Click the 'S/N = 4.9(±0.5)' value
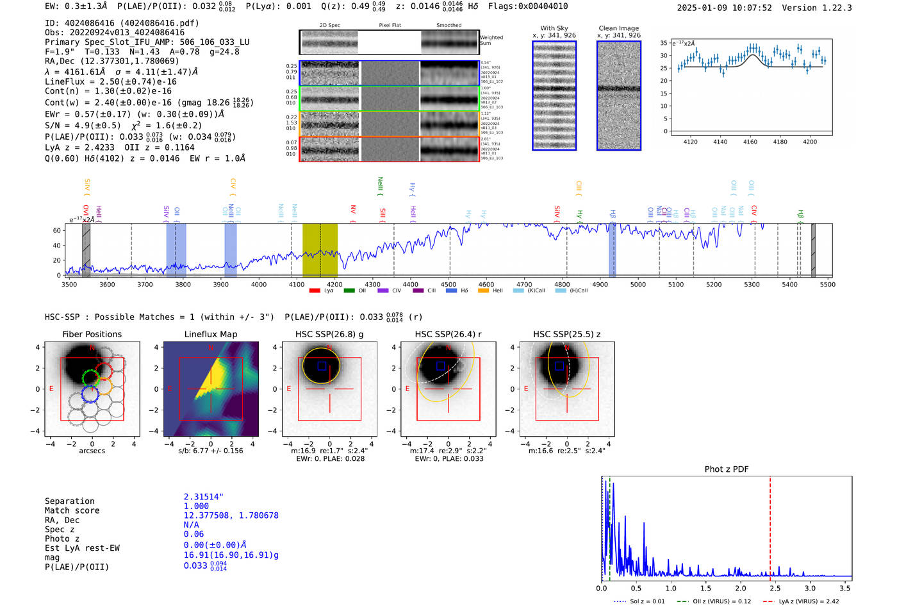Screen dimensions: 897x611 (83, 125)
